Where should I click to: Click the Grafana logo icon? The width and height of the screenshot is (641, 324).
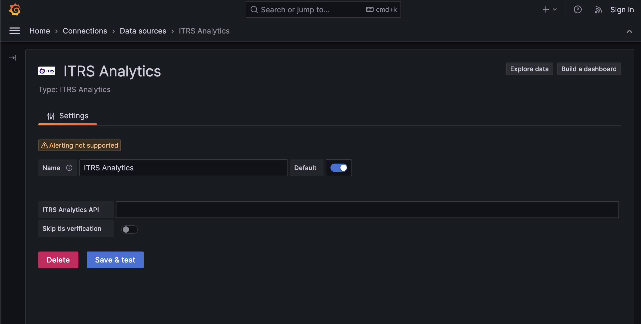15,10
